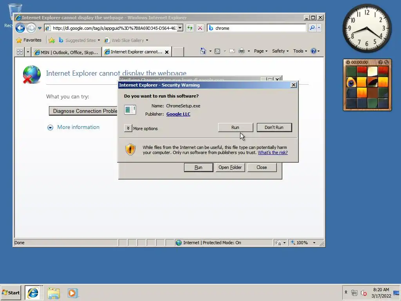Open Web Slice Gallery dropdown
The image size is (401, 301).
(x=126, y=40)
